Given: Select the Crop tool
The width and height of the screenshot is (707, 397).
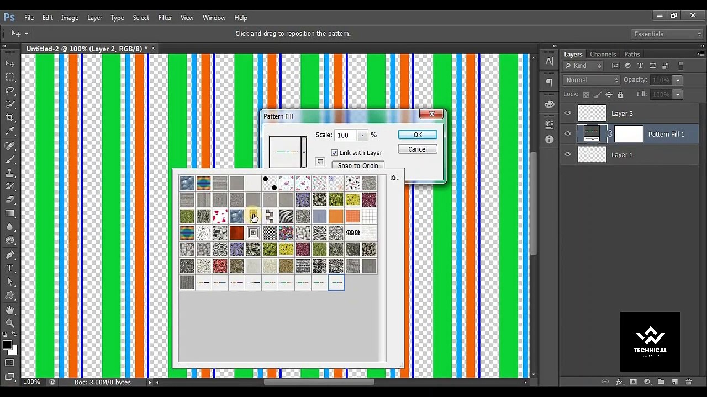Looking at the screenshot, I should [x=10, y=117].
